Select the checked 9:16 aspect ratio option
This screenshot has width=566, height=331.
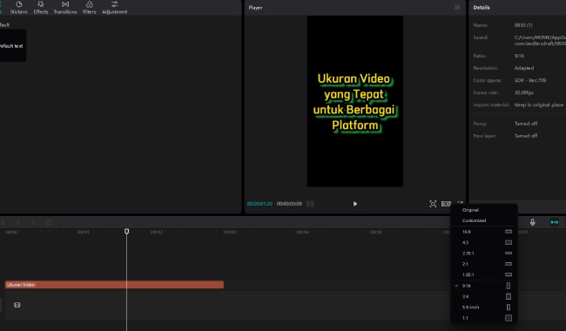point(484,286)
